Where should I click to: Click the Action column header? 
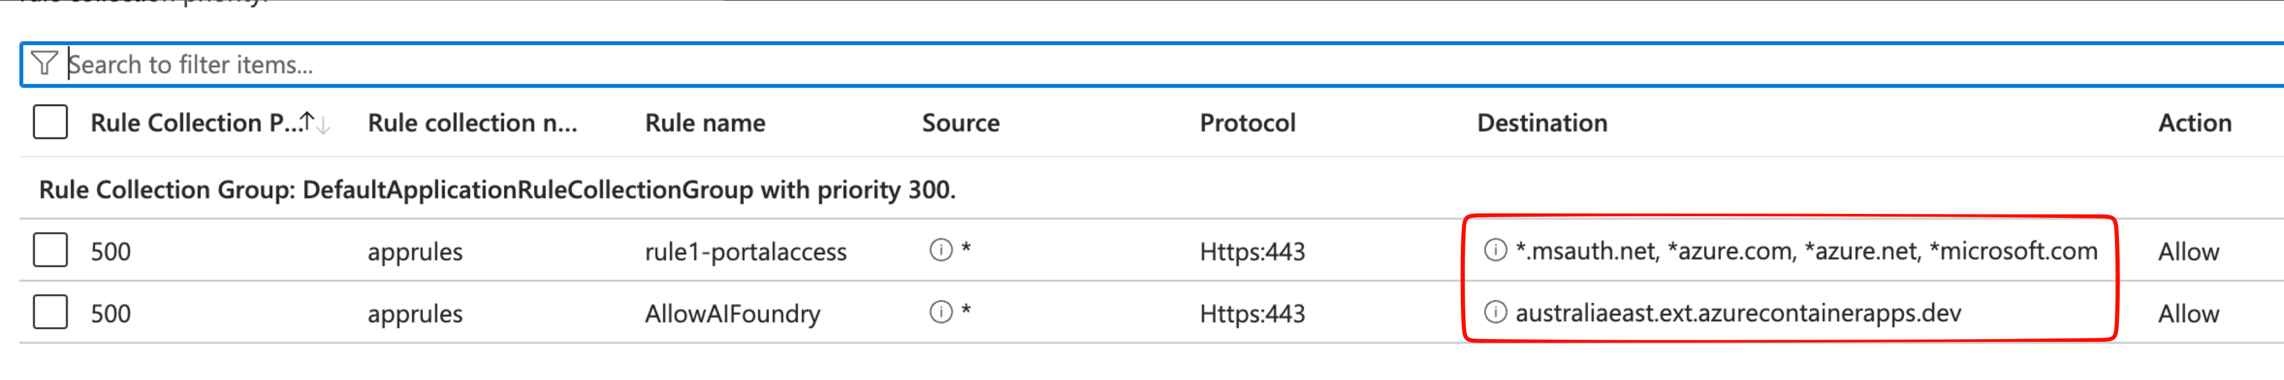(x=2193, y=123)
